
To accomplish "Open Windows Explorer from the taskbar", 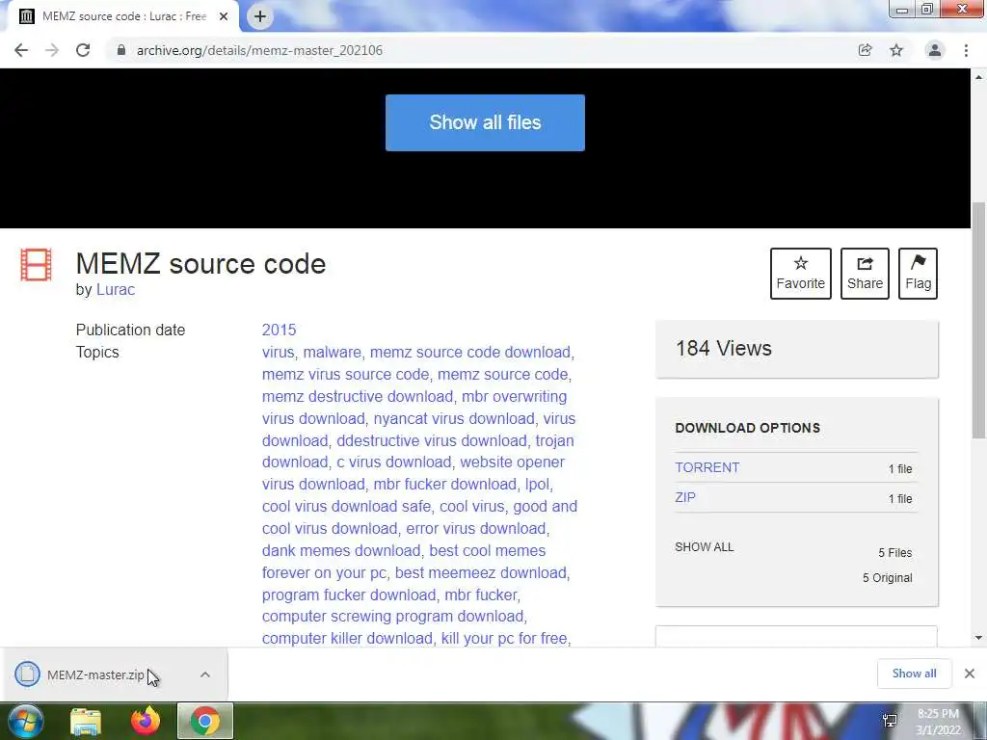I will (x=86, y=722).
